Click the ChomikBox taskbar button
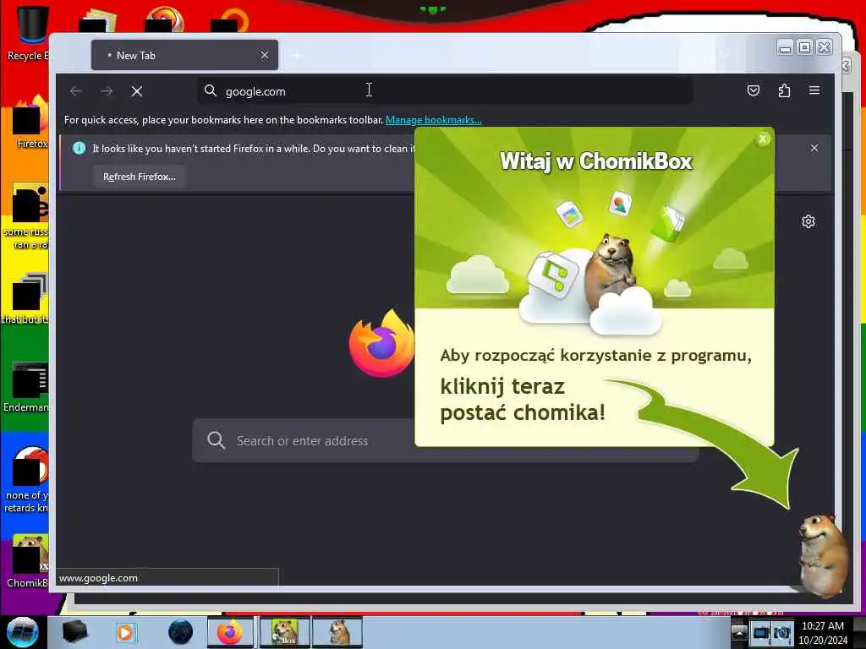 tap(285, 632)
